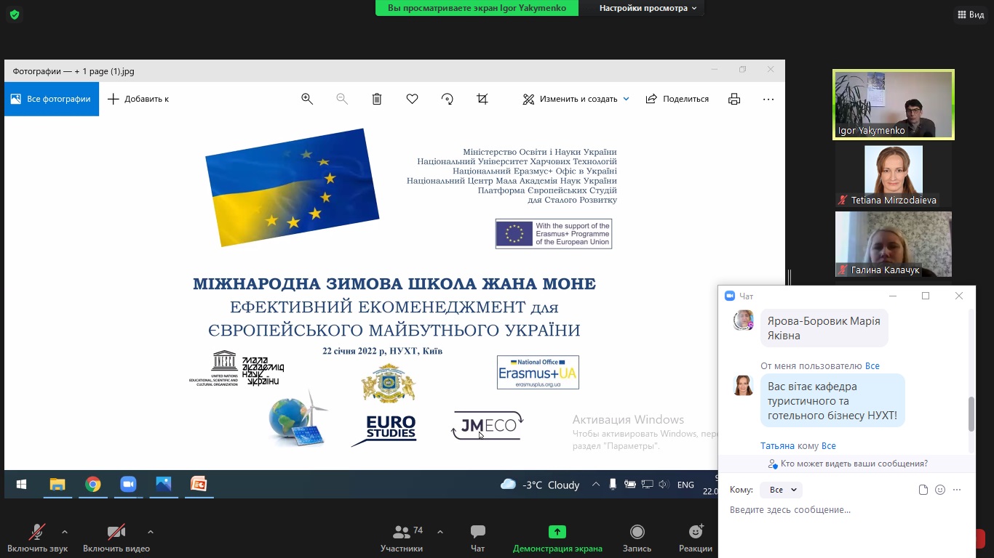
Task: Click Татьяна sender name in chat
Action: [x=777, y=446]
